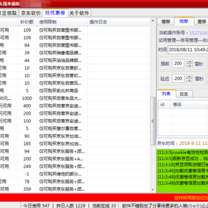Sort by the 补价额 column header
The height and width of the screenshot is (208, 208).
27,22
